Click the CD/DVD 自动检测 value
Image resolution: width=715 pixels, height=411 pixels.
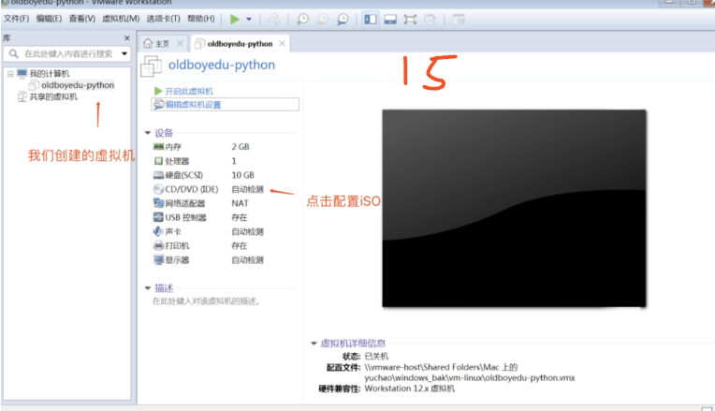(248, 189)
